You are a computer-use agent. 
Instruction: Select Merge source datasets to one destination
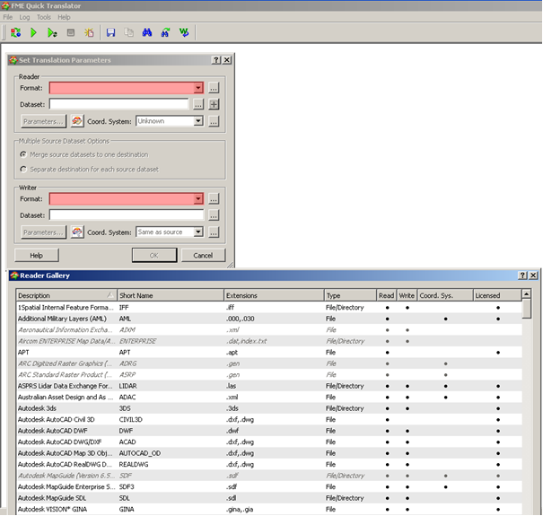(x=23, y=154)
